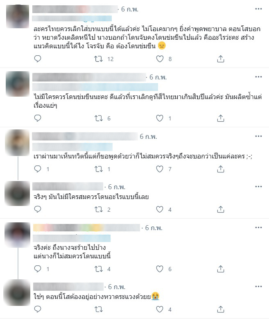269x319 pixels.
Task: Open more options on the third tweet
Action: pyautogui.click(x=258, y=136)
